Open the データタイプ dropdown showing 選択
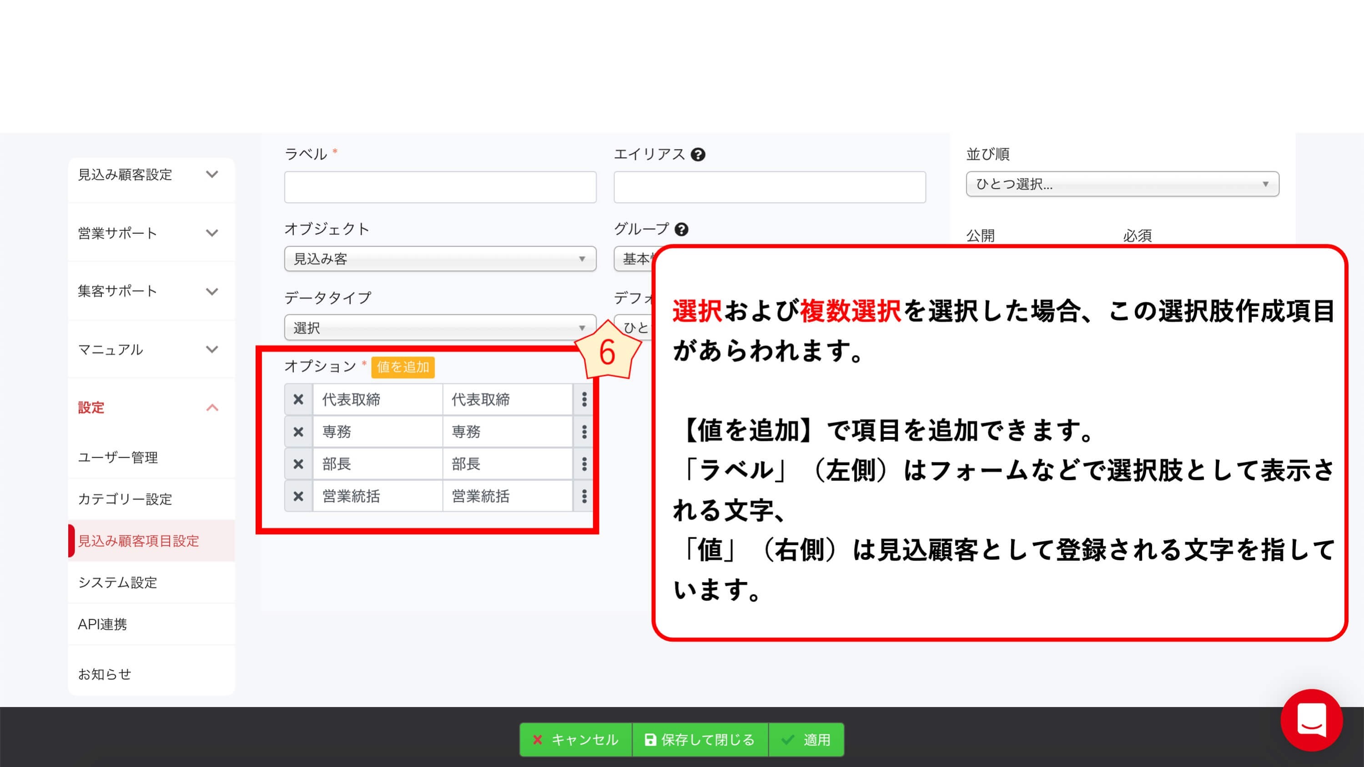1364x767 pixels. tap(439, 328)
